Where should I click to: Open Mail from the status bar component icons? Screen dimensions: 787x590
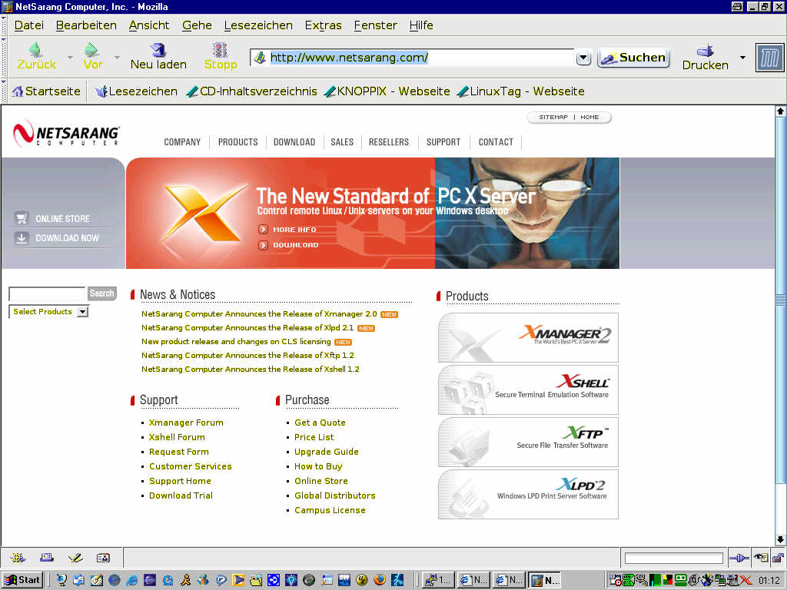(46, 558)
